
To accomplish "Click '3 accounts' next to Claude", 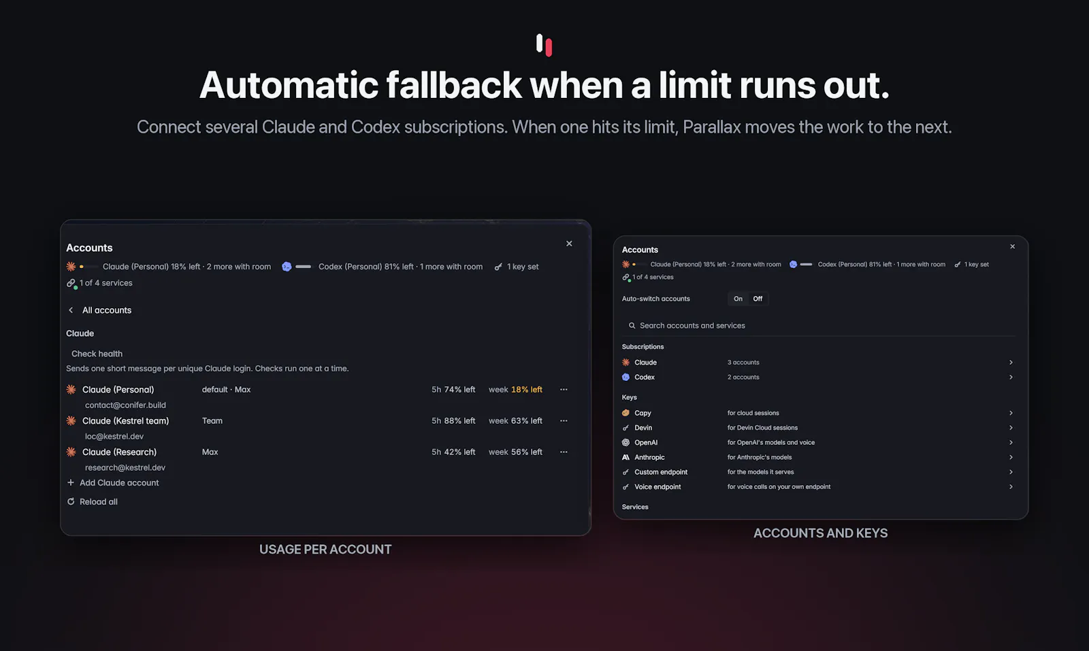I will point(743,363).
